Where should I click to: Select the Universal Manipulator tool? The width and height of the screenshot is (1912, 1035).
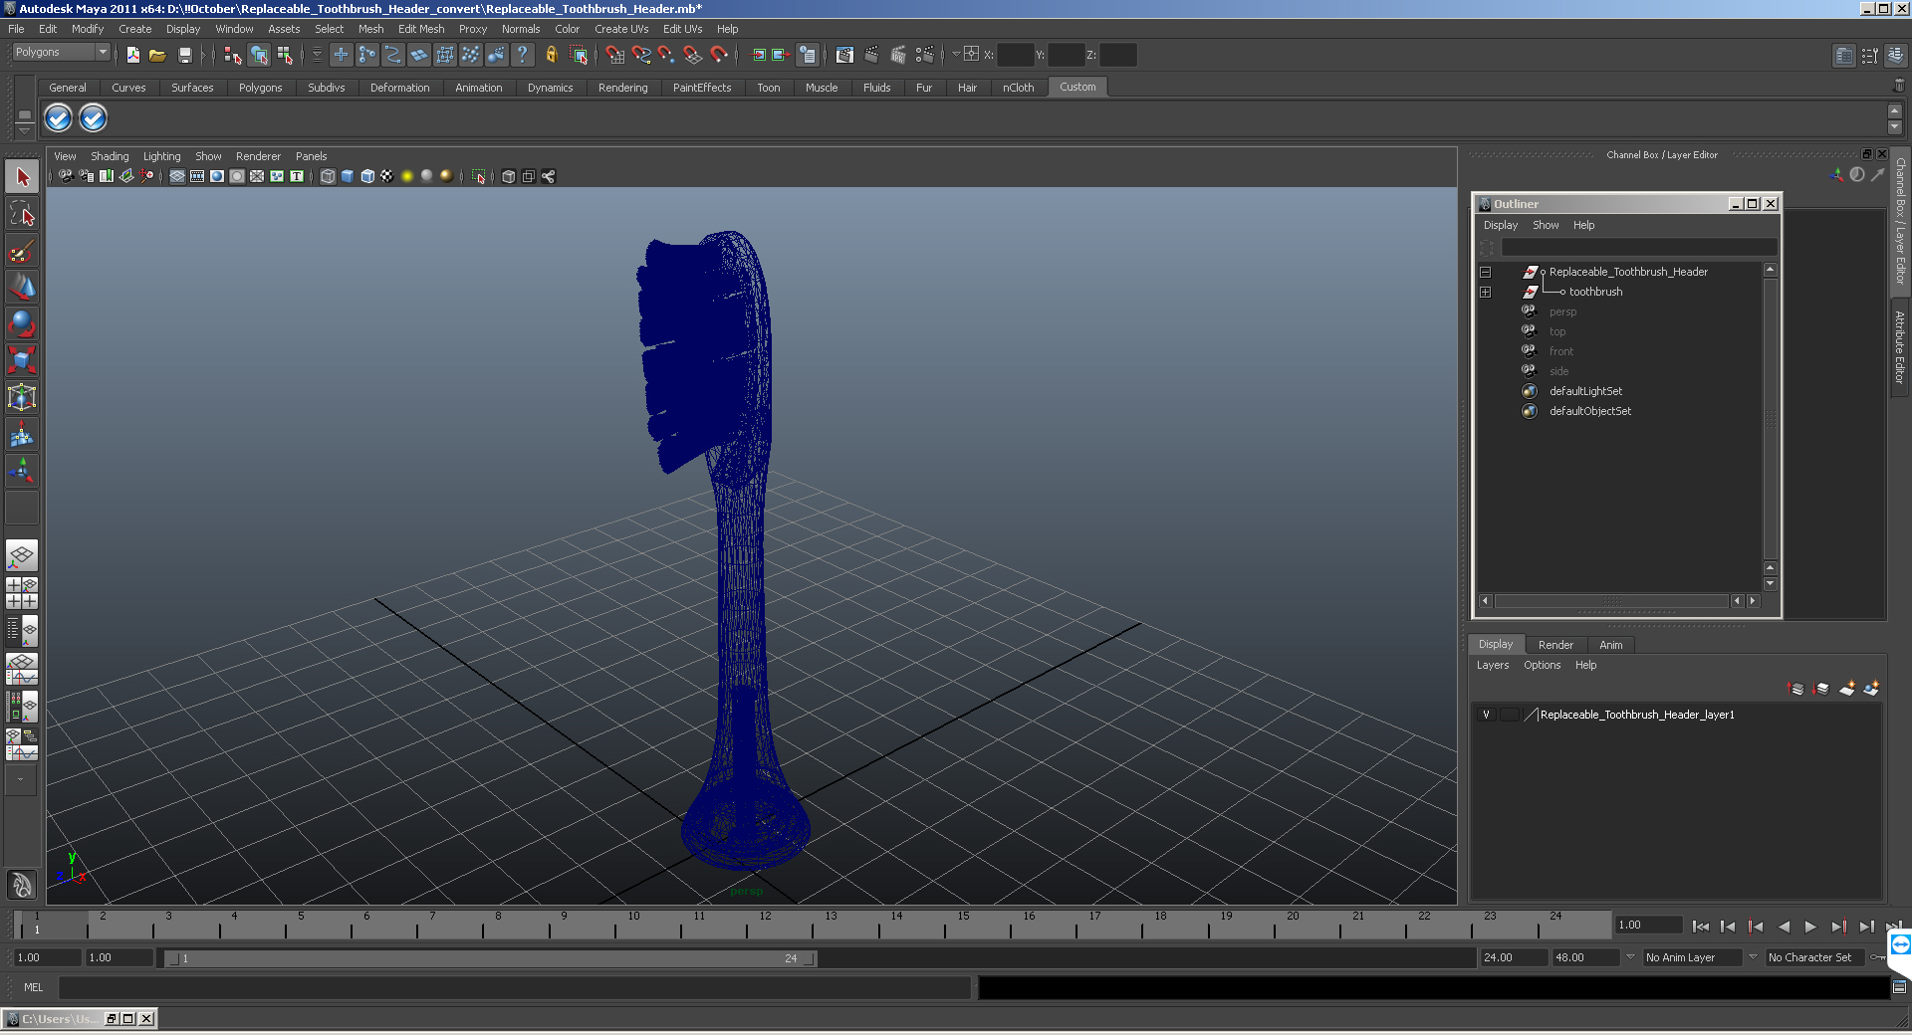[x=22, y=397]
